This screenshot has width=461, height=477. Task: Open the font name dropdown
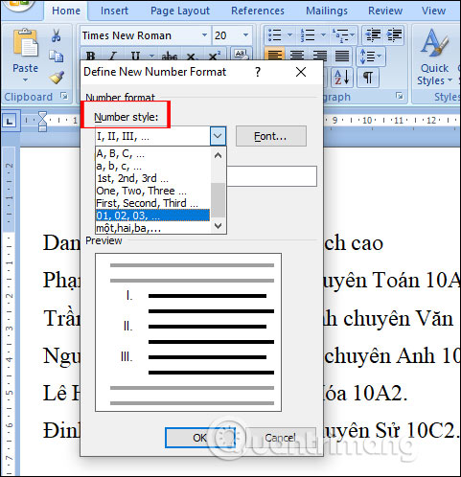coord(204,34)
